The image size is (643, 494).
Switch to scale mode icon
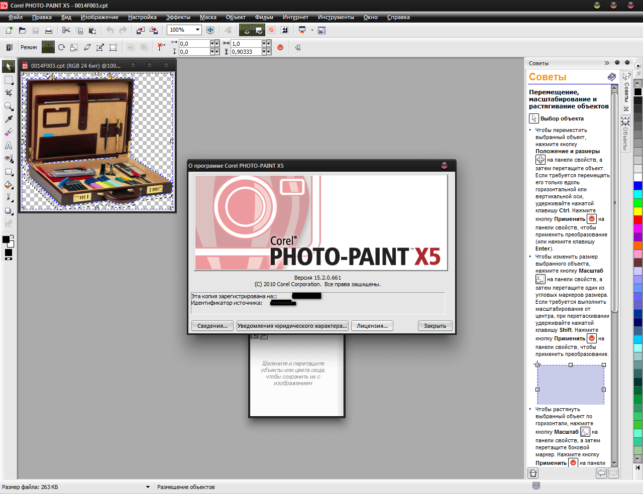point(74,47)
